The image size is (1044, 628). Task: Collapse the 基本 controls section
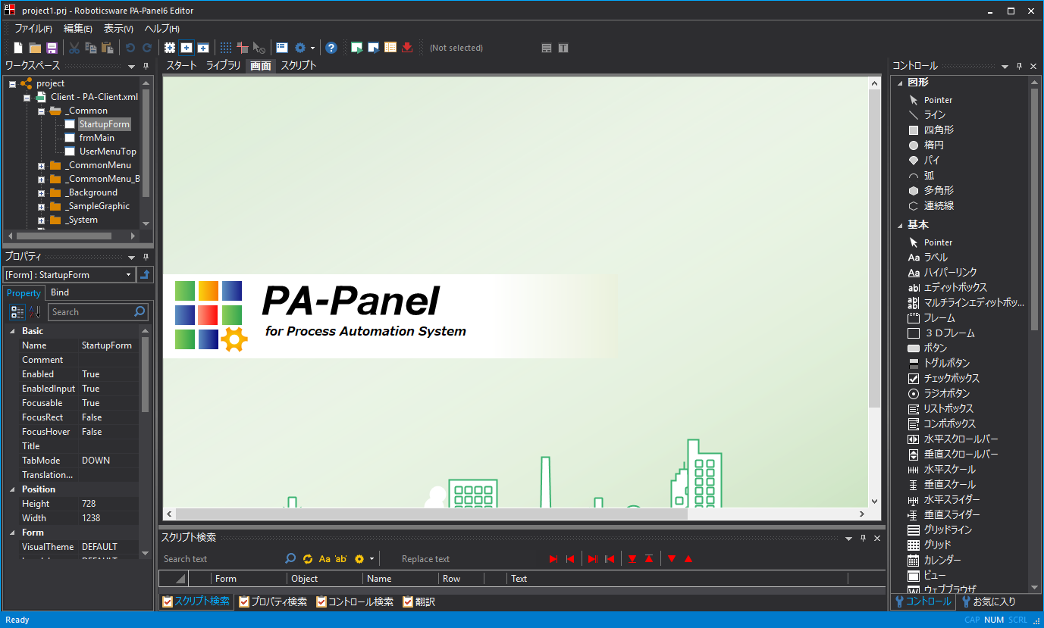pos(900,225)
